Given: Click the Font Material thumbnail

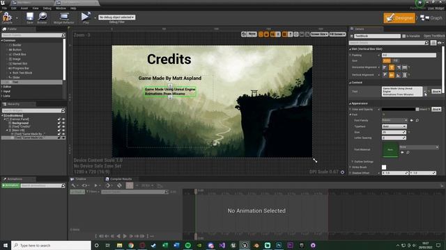Looking at the screenshot, I should [x=390, y=149].
